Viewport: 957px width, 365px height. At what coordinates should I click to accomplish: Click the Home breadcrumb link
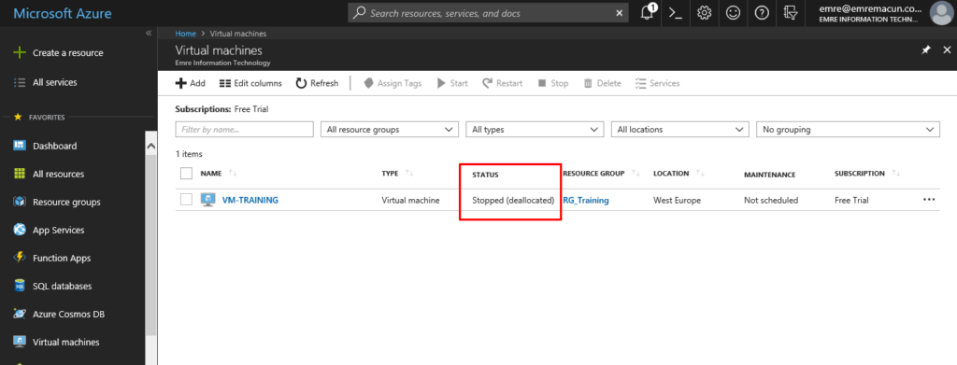(186, 34)
